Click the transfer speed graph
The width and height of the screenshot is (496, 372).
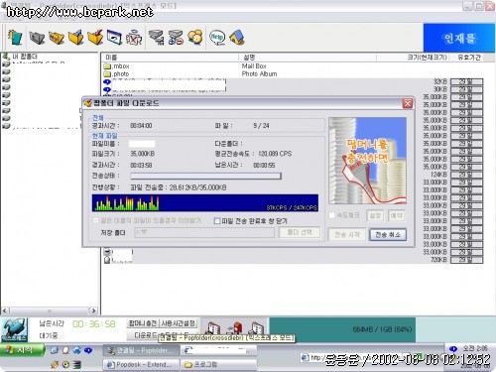click(205, 203)
